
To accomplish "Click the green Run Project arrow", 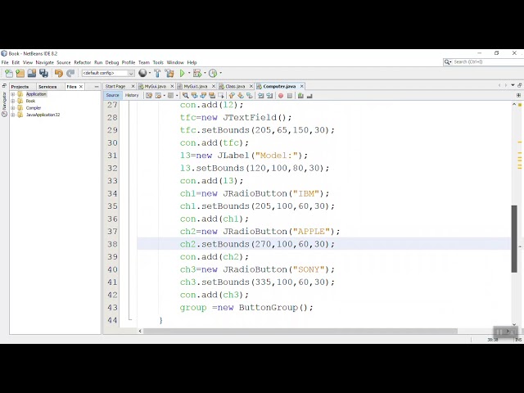I will [x=182, y=73].
